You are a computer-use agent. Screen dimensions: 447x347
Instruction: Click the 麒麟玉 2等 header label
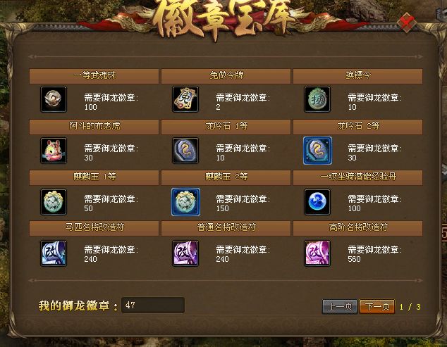[226, 177]
